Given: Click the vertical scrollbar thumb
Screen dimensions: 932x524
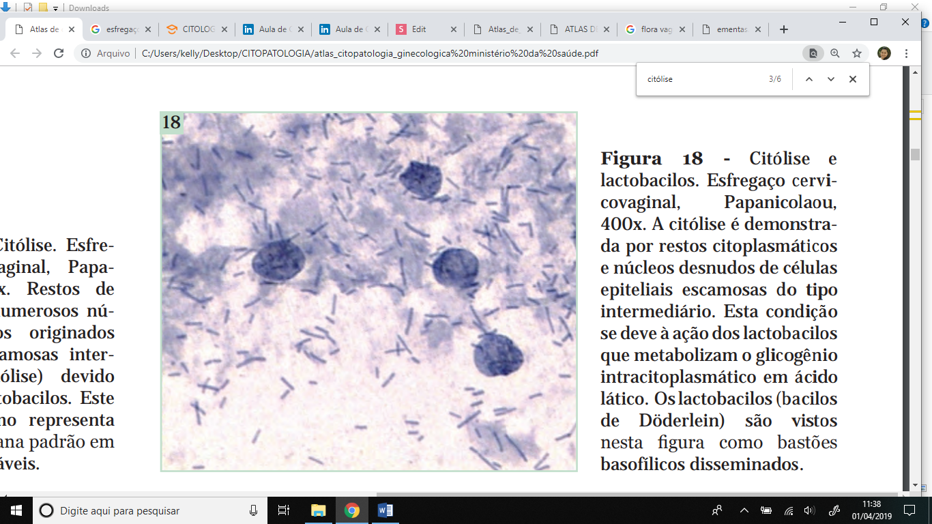Looking at the screenshot, I should click(x=915, y=154).
